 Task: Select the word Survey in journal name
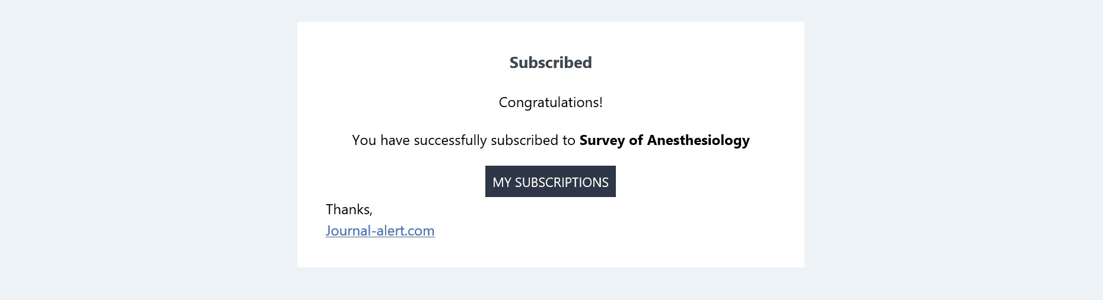pyautogui.click(x=602, y=140)
